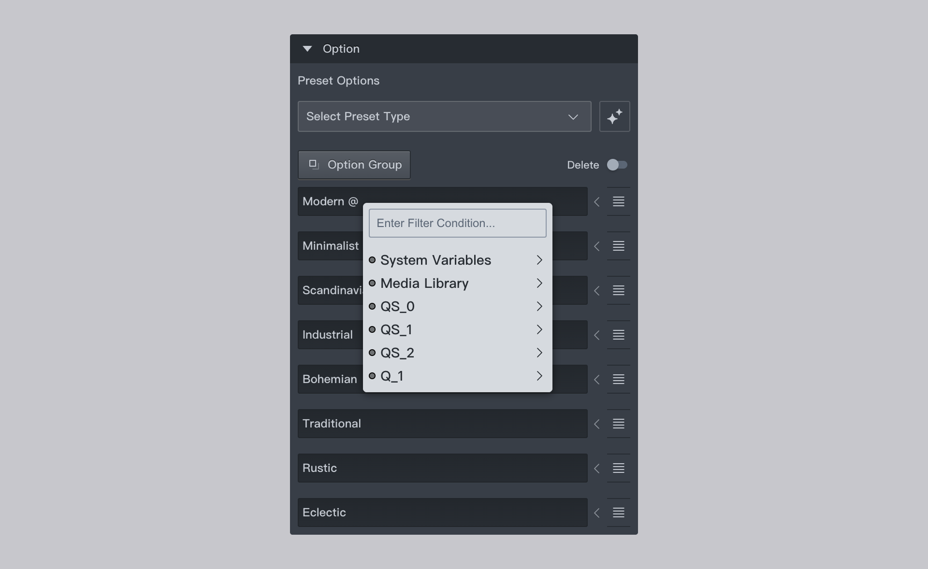Click the left chevron beside Bohemian option

click(x=597, y=380)
